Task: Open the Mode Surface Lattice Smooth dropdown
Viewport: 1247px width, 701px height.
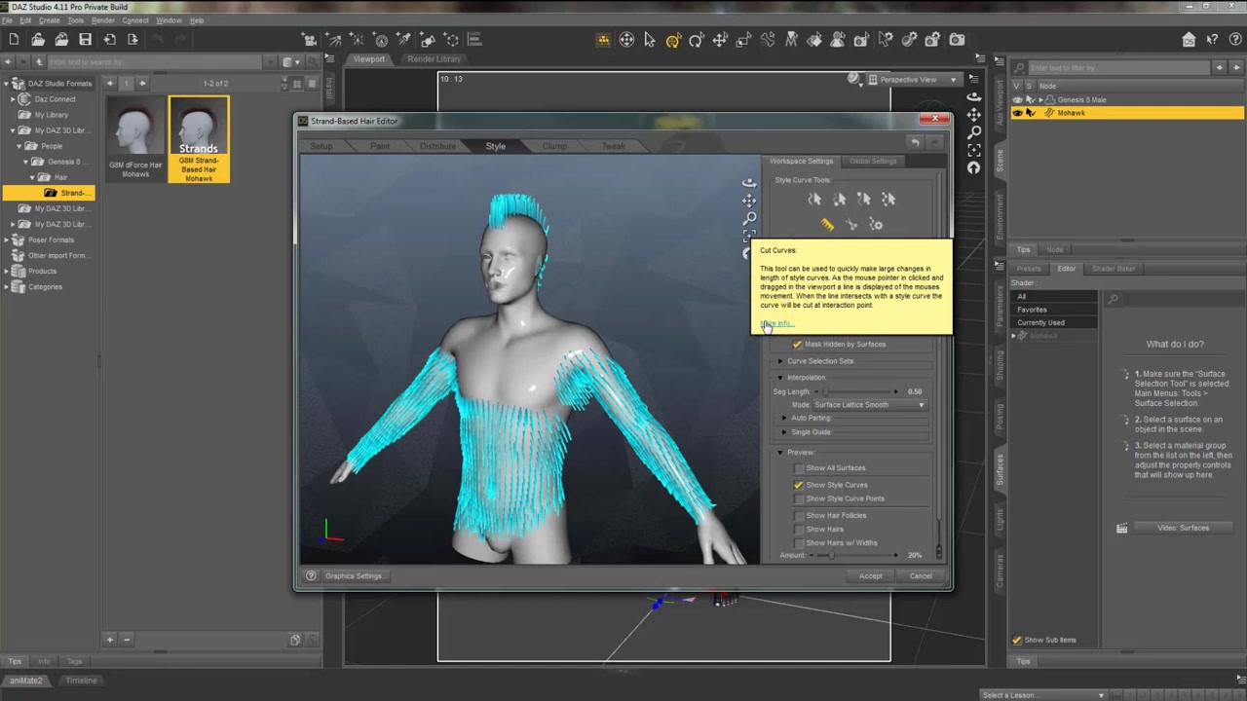Action: (870, 405)
